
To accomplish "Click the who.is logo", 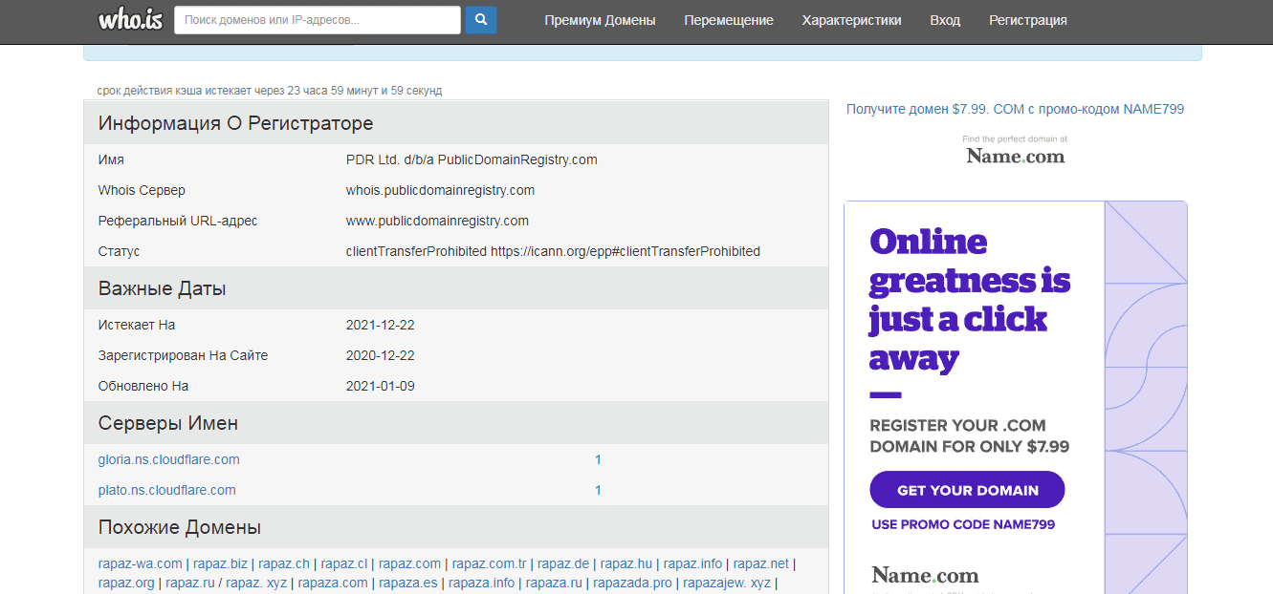I will (x=130, y=19).
